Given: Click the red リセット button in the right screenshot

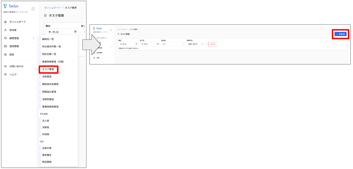Looking at the screenshot, I should click(213, 44).
